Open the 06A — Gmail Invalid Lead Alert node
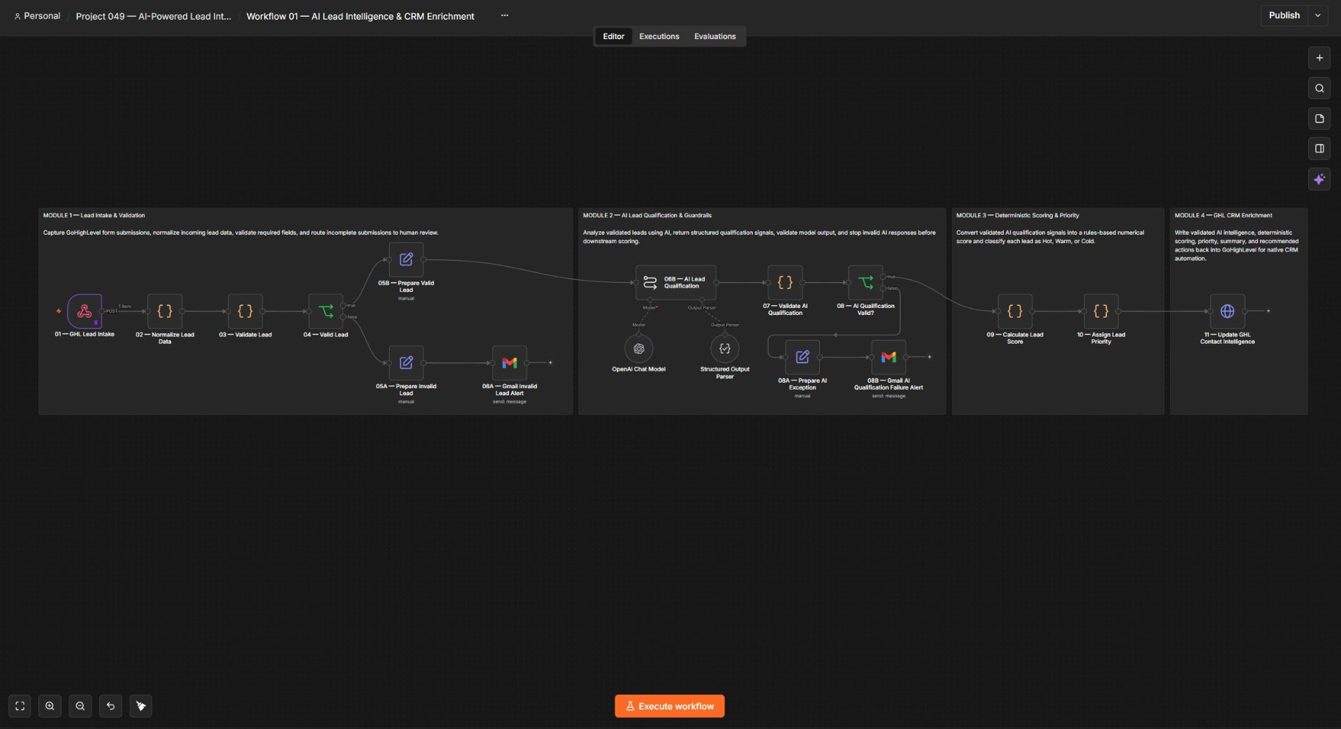Screen dimensions: 1341x729 (x=509, y=363)
